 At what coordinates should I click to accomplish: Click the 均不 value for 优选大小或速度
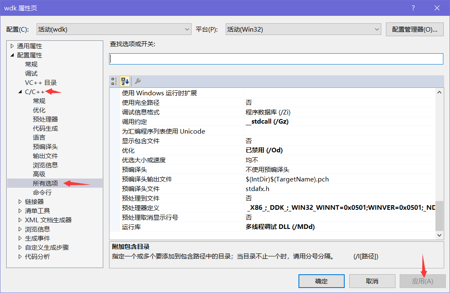(x=252, y=160)
